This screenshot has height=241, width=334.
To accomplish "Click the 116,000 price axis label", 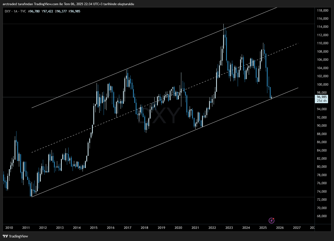I will point(322,19).
